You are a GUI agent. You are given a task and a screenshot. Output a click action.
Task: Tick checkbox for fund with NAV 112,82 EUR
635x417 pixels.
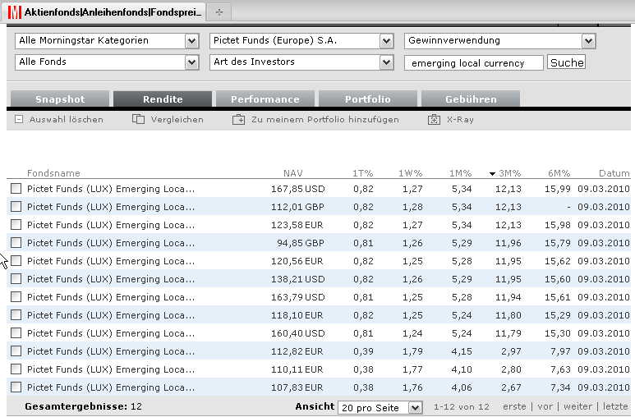(16, 351)
